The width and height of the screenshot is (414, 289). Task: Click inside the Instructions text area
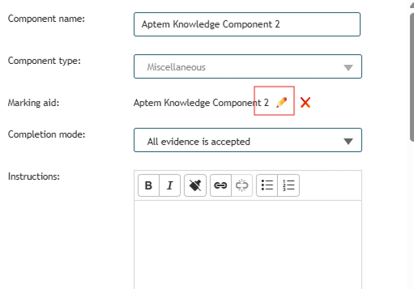[x=248, y=244]
